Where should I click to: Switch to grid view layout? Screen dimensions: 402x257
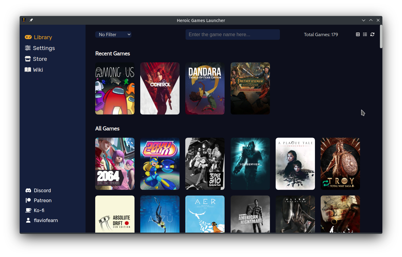358,34
